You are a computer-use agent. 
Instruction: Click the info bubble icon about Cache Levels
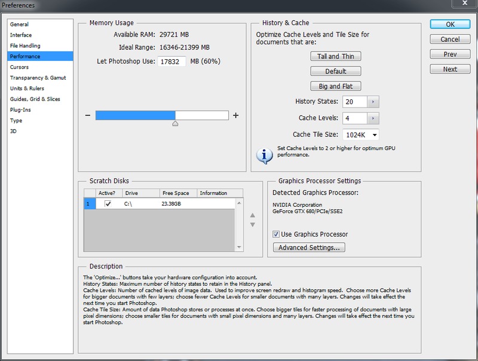pos(264,154)
